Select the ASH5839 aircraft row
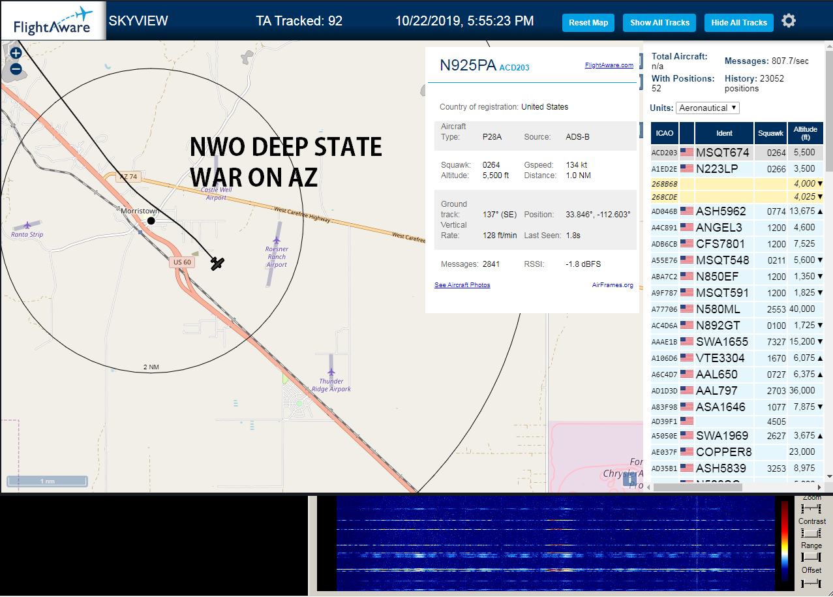833x597 pixels. click(x=737, y=468)
